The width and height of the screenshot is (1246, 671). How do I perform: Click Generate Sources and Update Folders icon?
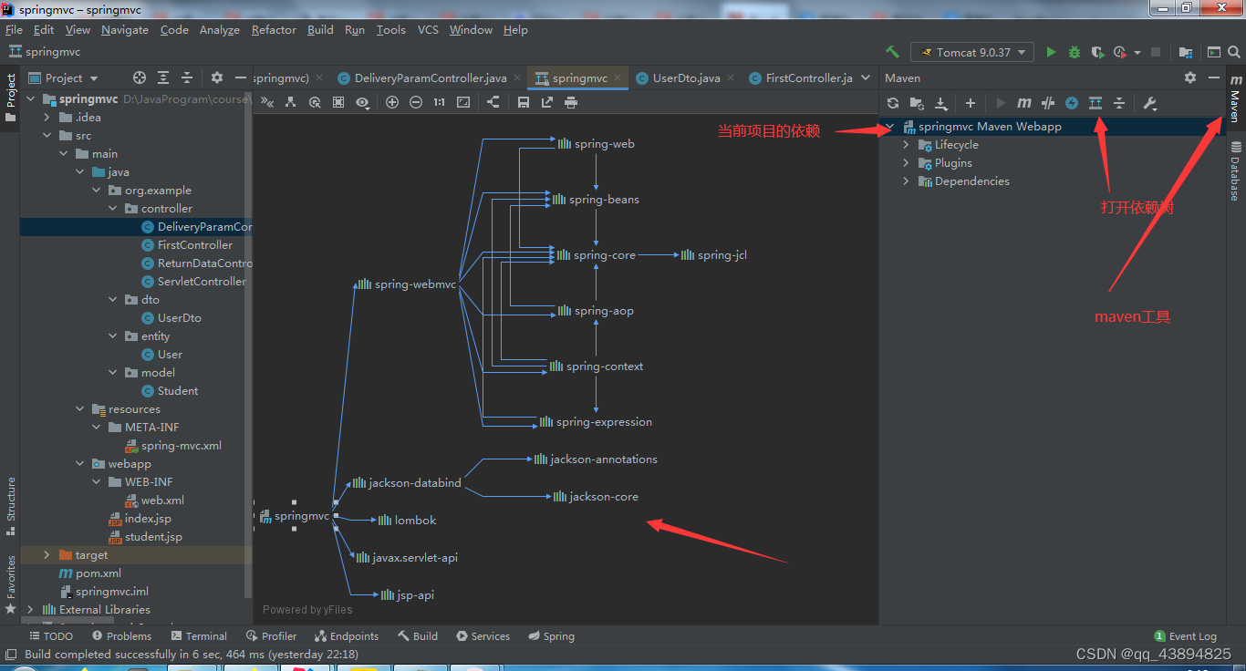(x=917, y=103)
